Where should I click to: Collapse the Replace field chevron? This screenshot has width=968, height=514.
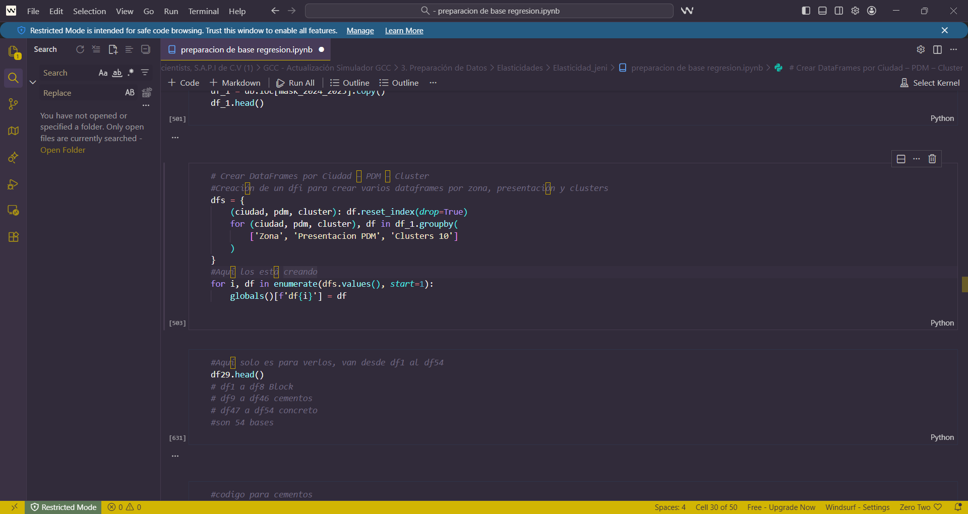tap(32, 82)
